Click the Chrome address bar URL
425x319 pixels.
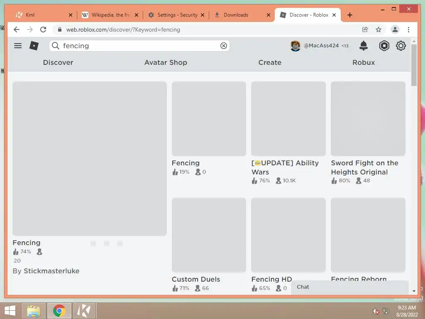click(123, 29)
